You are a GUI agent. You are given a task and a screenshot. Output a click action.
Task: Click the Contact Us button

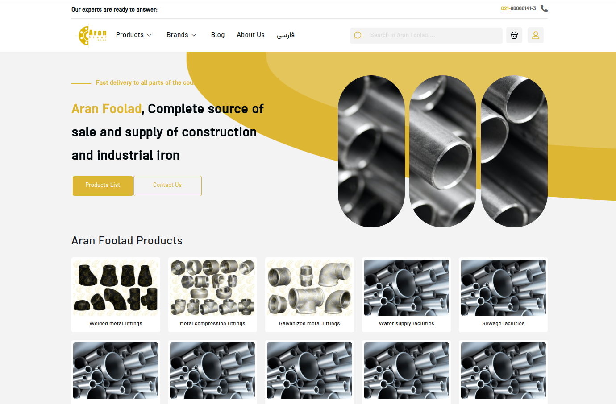click(167, 186)
